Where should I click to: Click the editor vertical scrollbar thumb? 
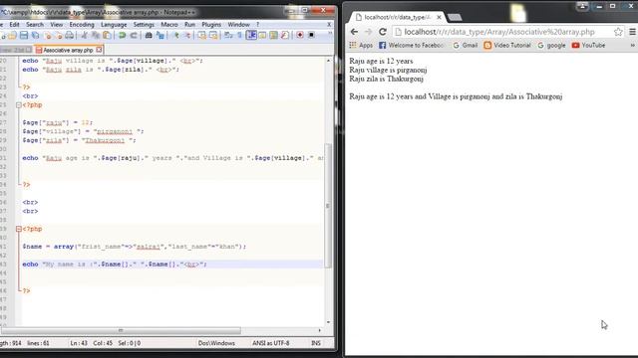(x=328, y=206)
